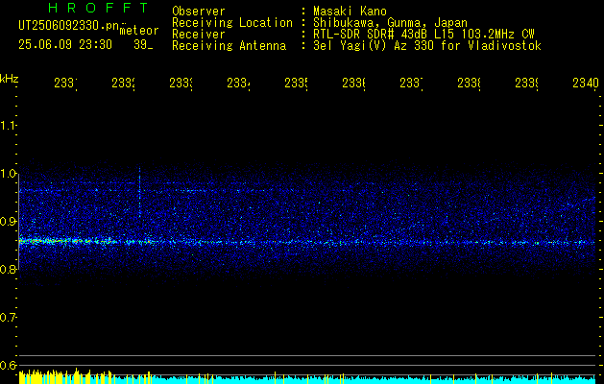604x384 pixels.
Task: Click the name Masaki Kano
Action: tap(350, 12)
